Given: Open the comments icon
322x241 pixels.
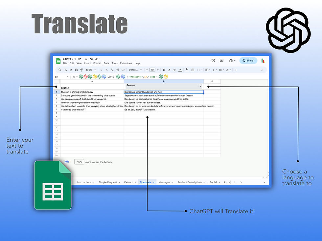Looking at the screenshot, I should pos(221,61).
